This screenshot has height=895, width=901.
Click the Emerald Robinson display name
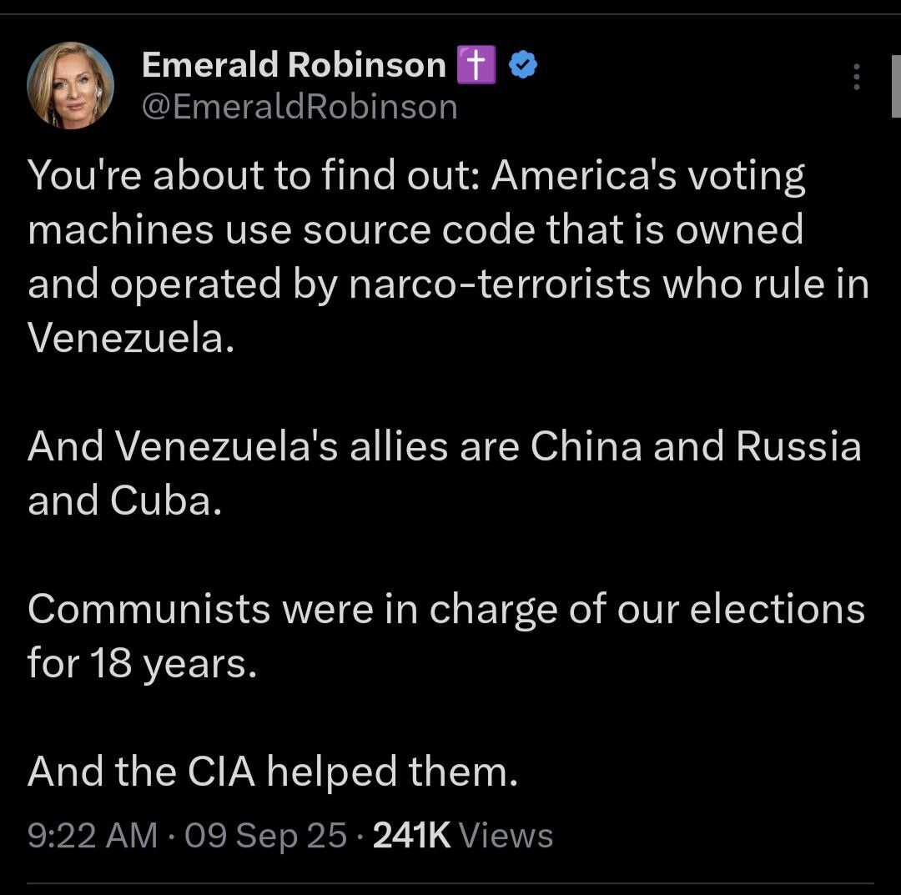[294, 65]
